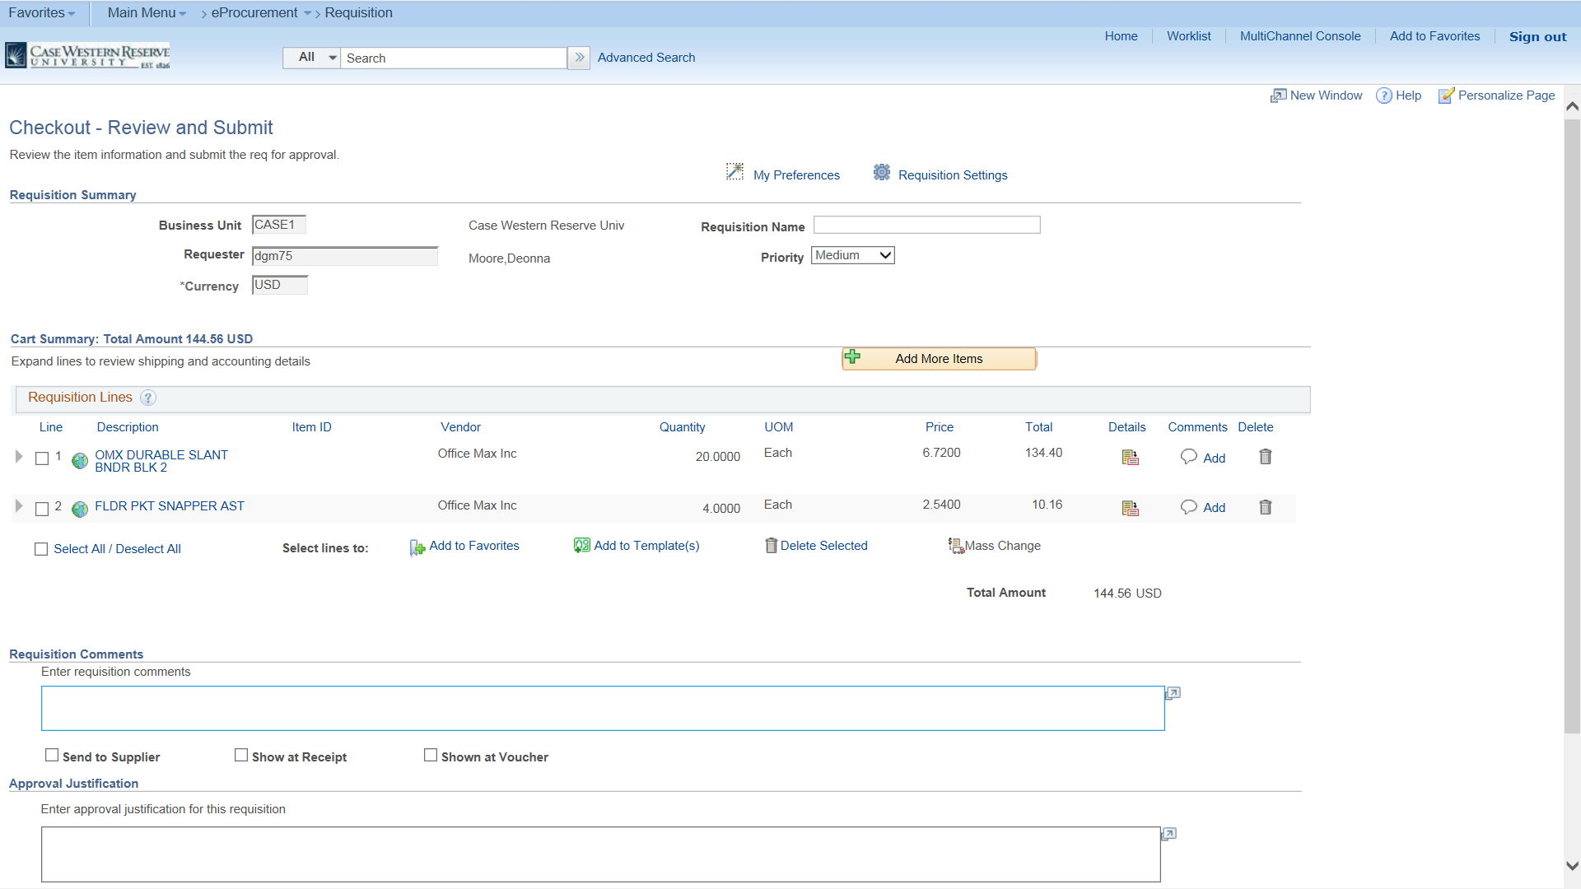Open a New Window using the toolbar icon
Viewport: 1581px width, 889px height.
pos(1277,95)
